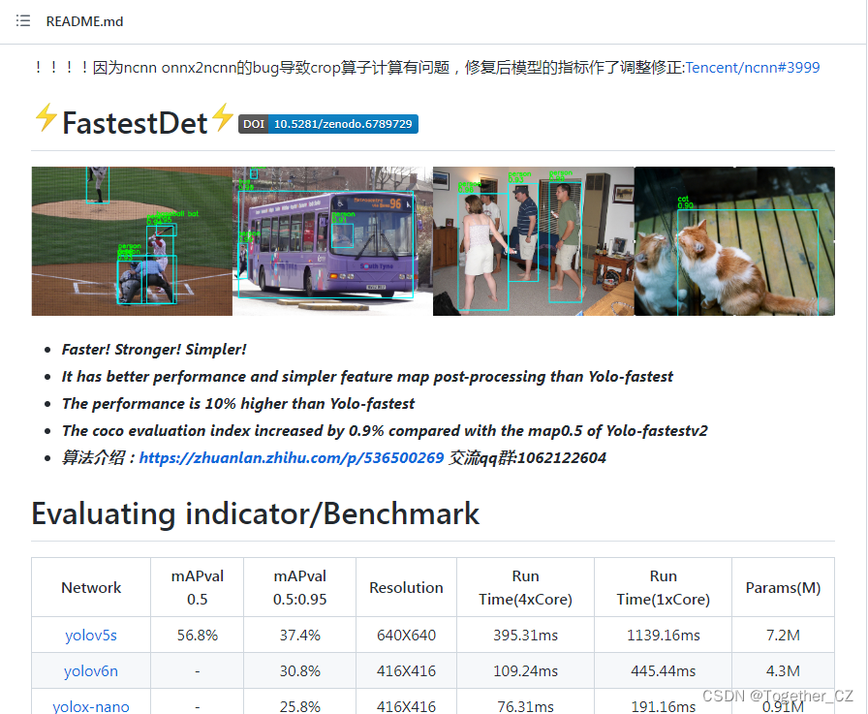Click the FastestDet heading
This screenshot has height=714, width=868.
(135, 123)
